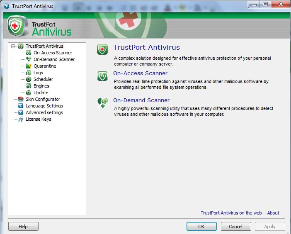
Task: Click the TrustPort Antivirus heading link
Action: click(x=146, y=47)
